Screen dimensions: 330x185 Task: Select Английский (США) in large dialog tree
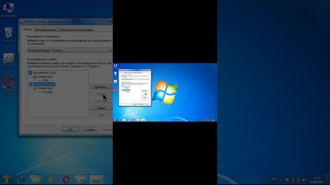point(44,73)
